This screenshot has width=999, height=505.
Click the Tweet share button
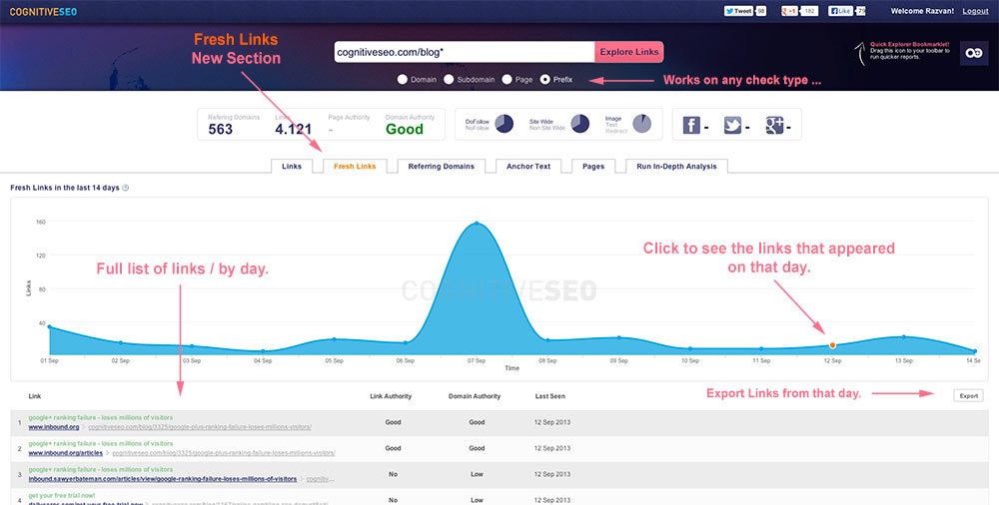pos(739,11)
